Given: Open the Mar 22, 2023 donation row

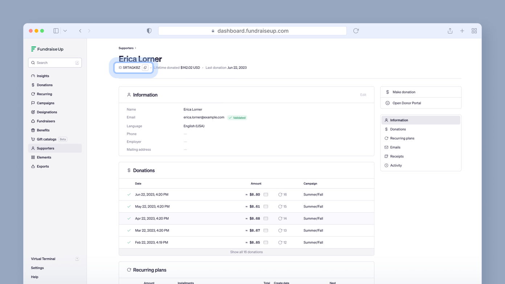Looking at the screenshot, I should (246, 230).
